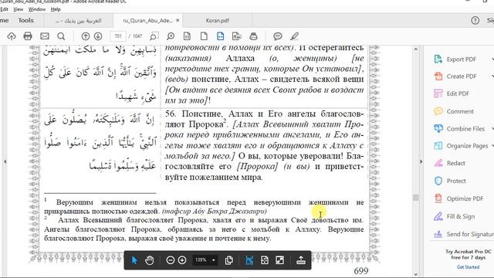Click the stamp tool icon in toolbar
494x278 pixels.
click(253, 36)
